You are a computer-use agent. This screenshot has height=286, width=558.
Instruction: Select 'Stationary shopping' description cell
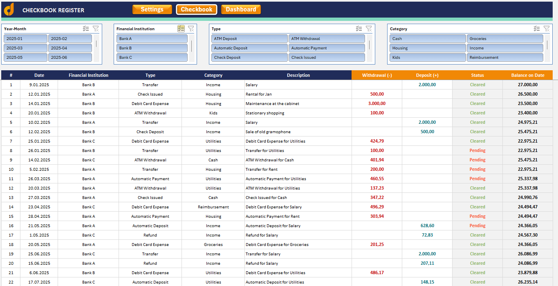tap(298, 113)
